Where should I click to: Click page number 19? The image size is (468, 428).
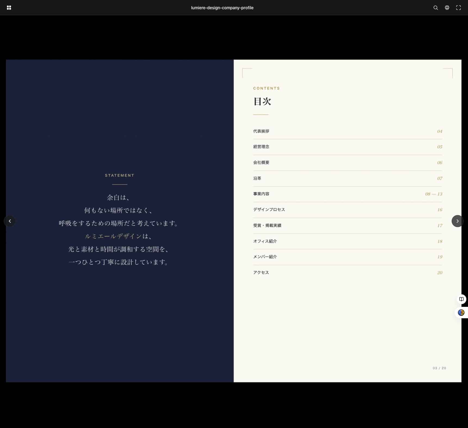click(x=440, y=257)
